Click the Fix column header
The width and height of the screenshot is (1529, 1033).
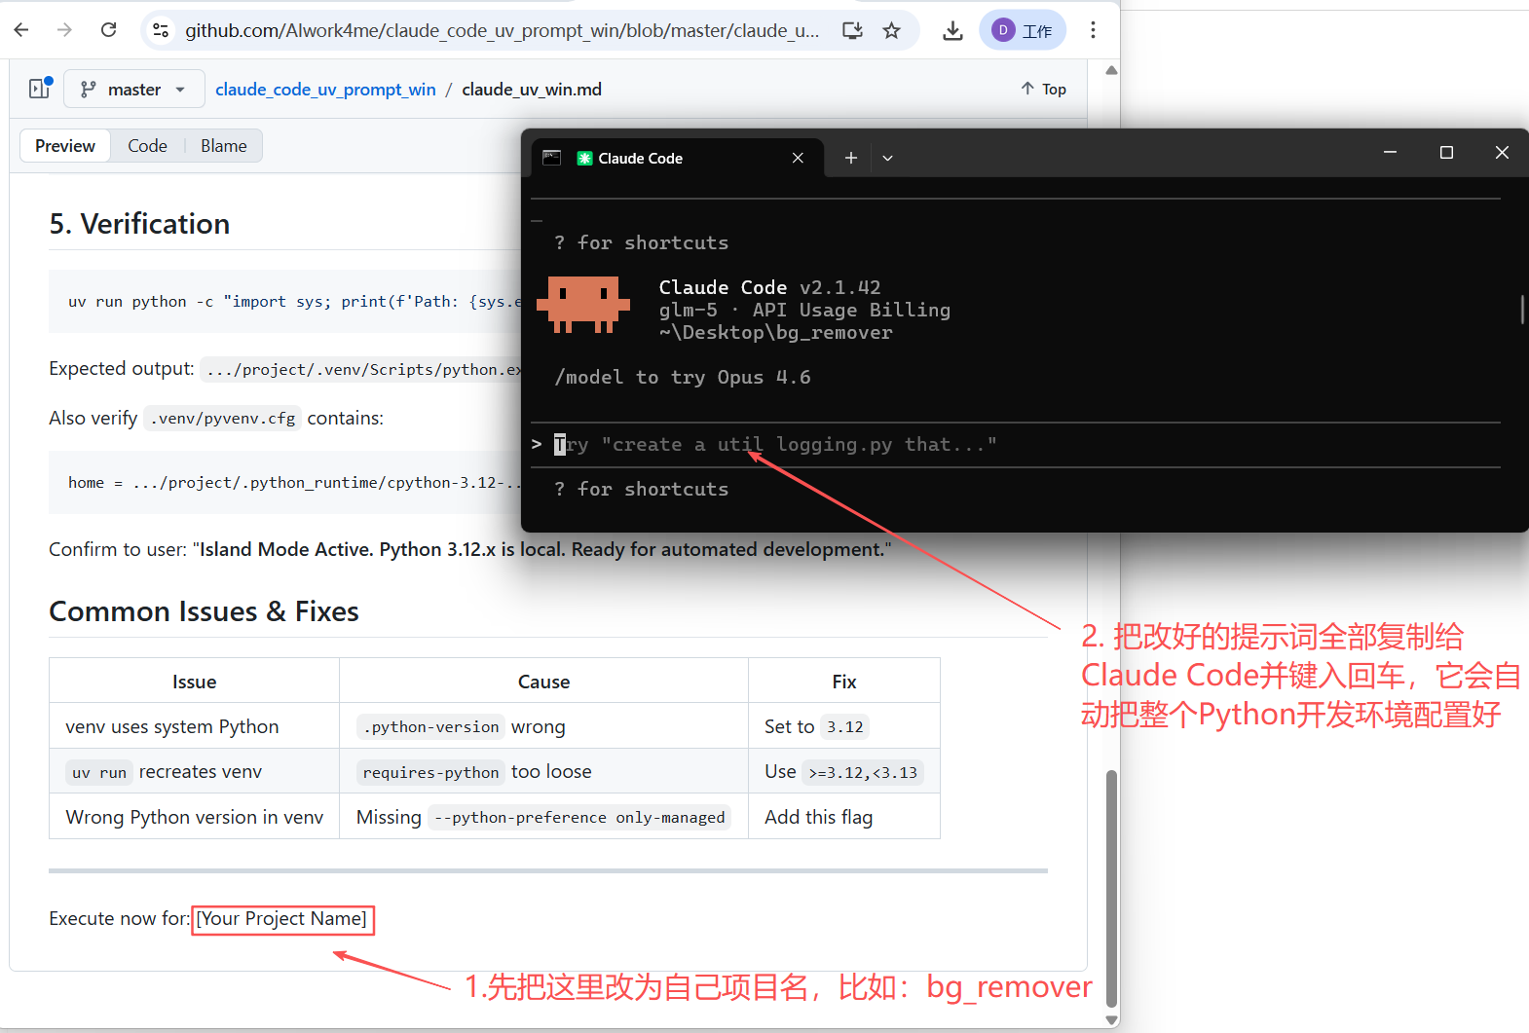pos(844,682)
